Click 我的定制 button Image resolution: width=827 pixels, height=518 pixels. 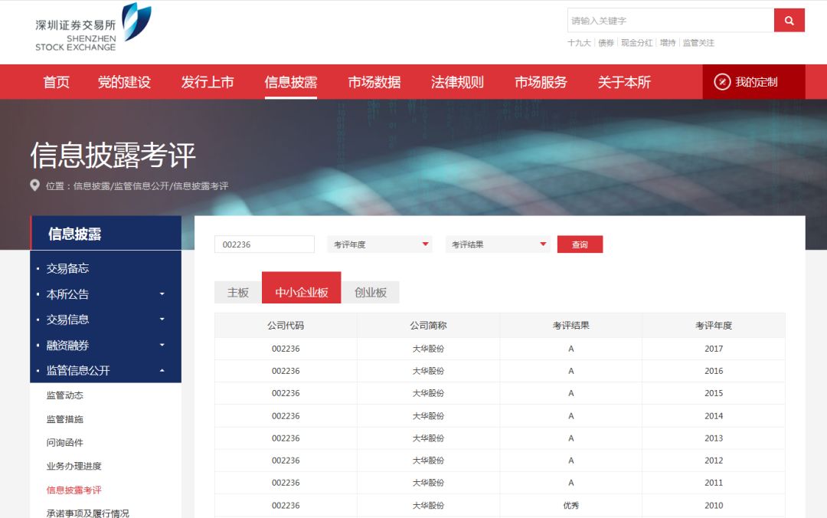[x=753, y=82]
